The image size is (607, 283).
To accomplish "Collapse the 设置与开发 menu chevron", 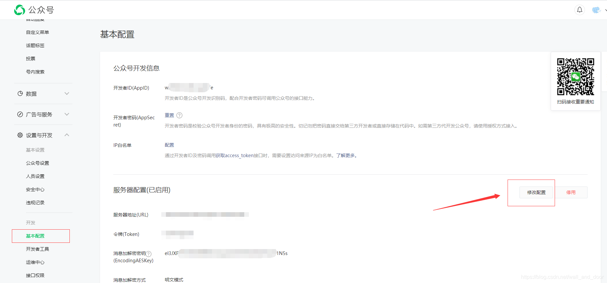I will (67, 135).
